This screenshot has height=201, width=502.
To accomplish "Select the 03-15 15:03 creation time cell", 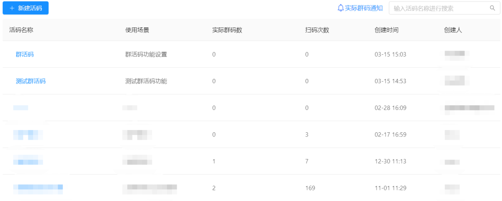I will point(390,54).
